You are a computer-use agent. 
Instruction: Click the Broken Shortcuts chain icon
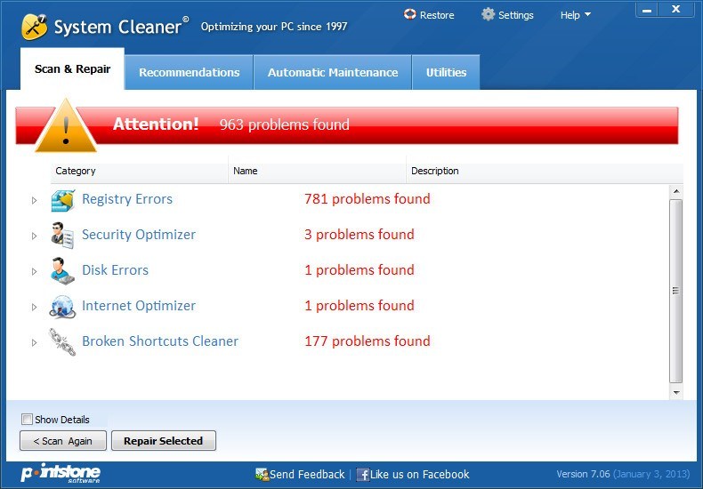click(x=62, y=342)
